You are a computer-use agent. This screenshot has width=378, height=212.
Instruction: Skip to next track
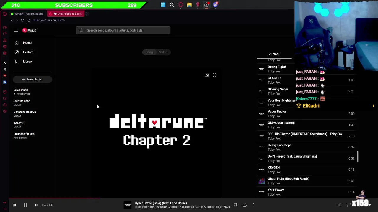[x=36, y=205]
